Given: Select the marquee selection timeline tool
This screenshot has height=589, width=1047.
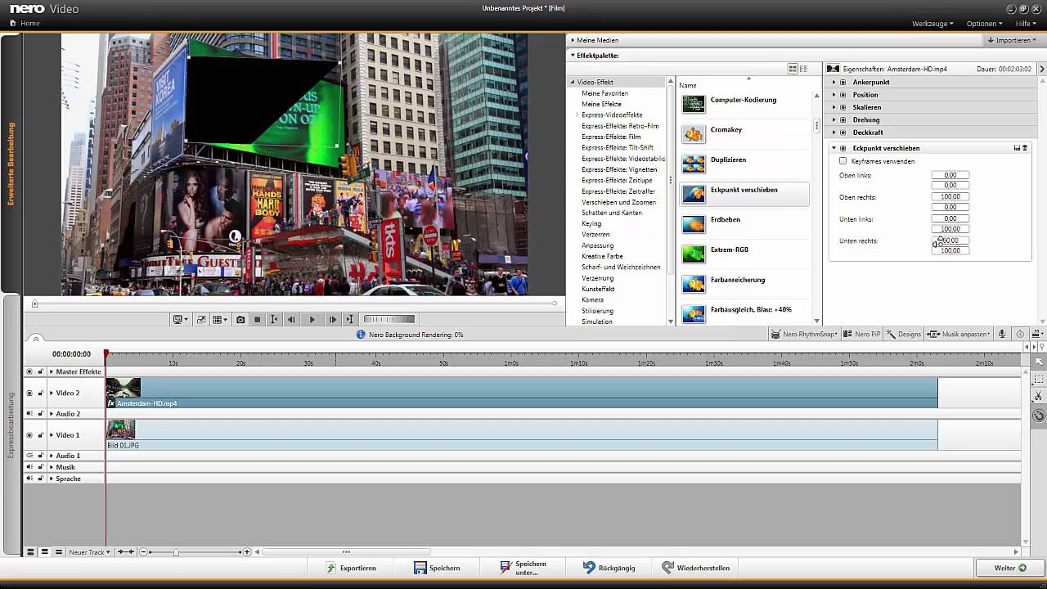Looking at the screenshot, I should point(1039,380).
